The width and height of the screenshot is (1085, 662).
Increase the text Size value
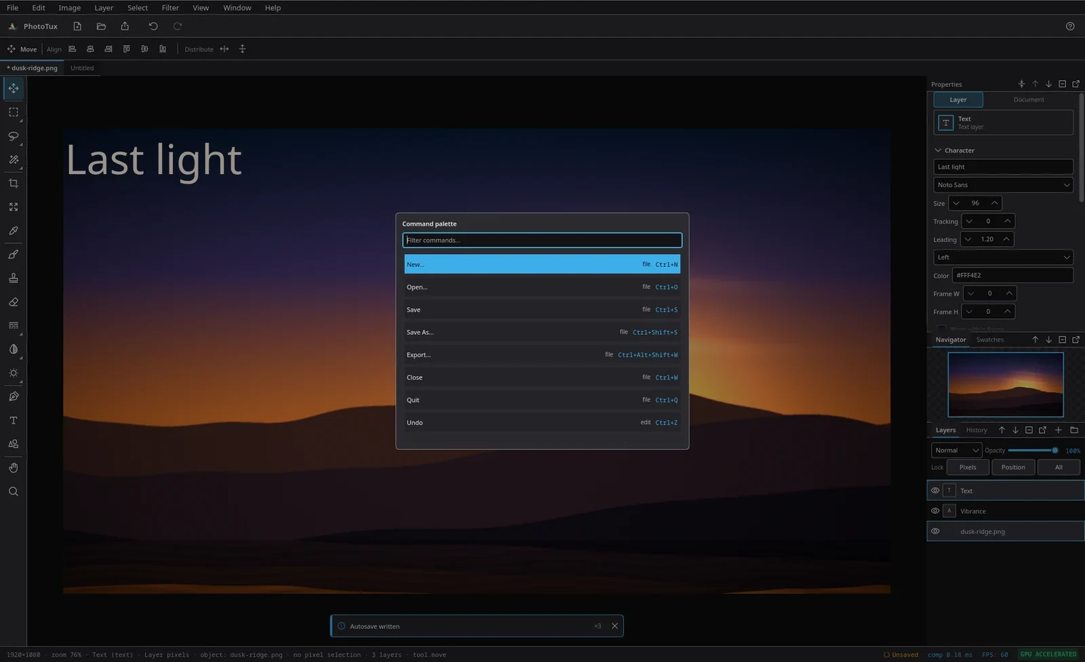994,203
